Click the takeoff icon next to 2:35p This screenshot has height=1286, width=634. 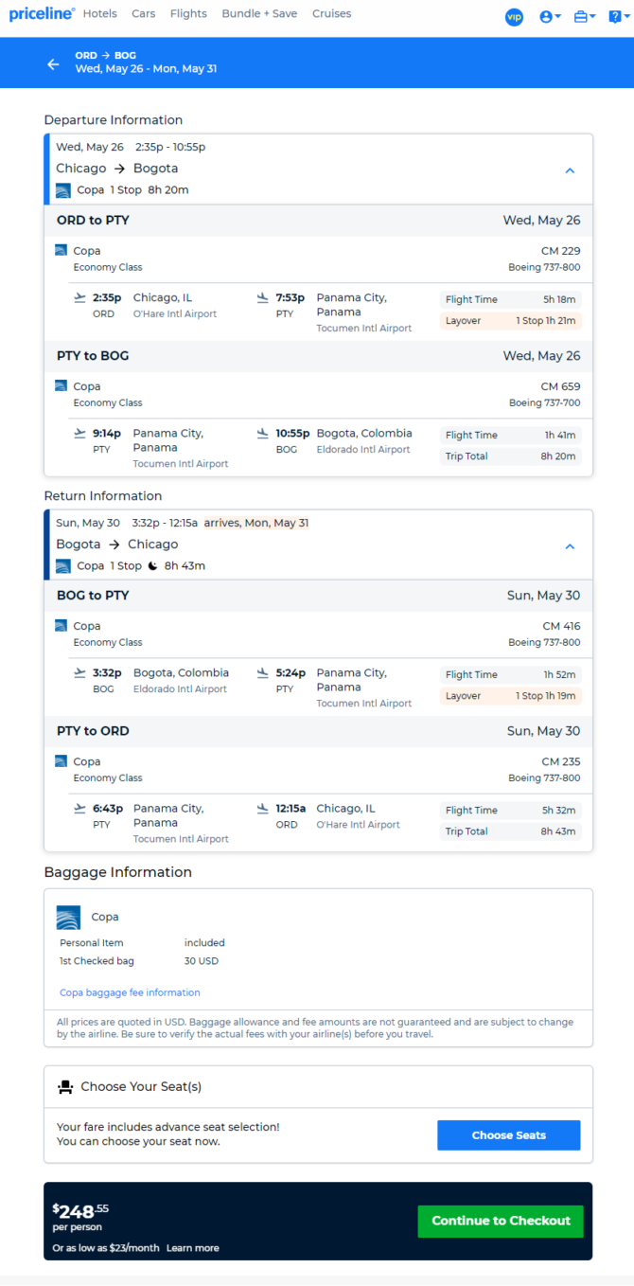point(79,298)
